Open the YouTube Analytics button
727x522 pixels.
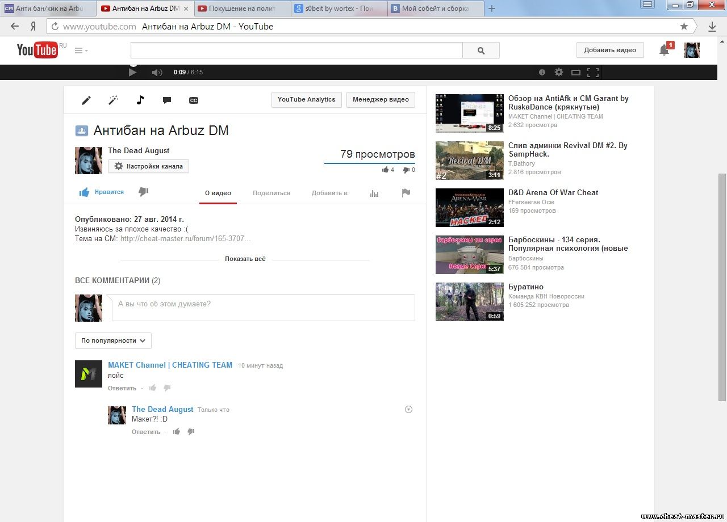(x=306, y=100)
